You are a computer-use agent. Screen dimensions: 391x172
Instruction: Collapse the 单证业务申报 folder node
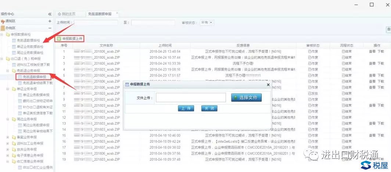8,89
